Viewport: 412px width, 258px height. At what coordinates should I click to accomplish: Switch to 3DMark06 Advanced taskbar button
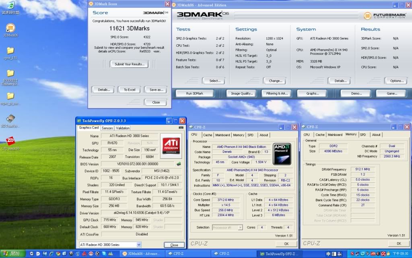[x=143, y=254]
